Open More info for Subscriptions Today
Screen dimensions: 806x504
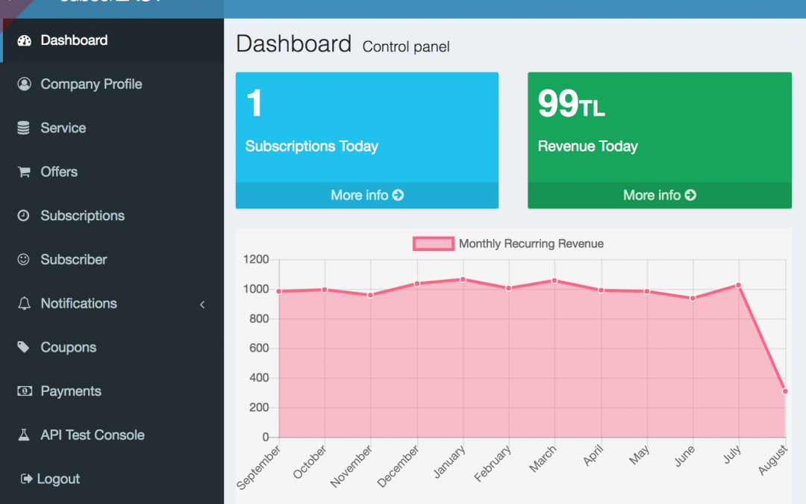pyautogui.click(x=366, y=195)
